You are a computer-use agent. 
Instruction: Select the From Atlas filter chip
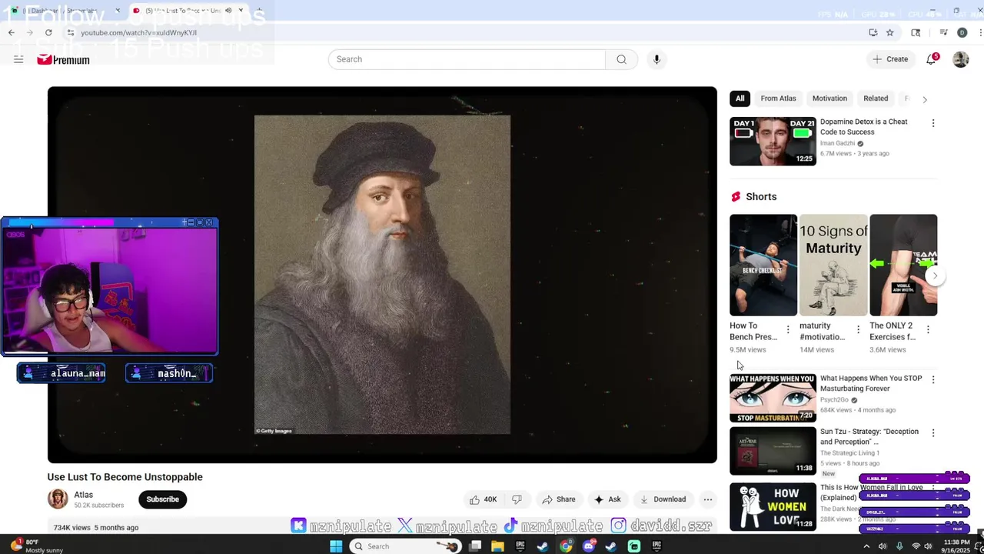point(778,98)
